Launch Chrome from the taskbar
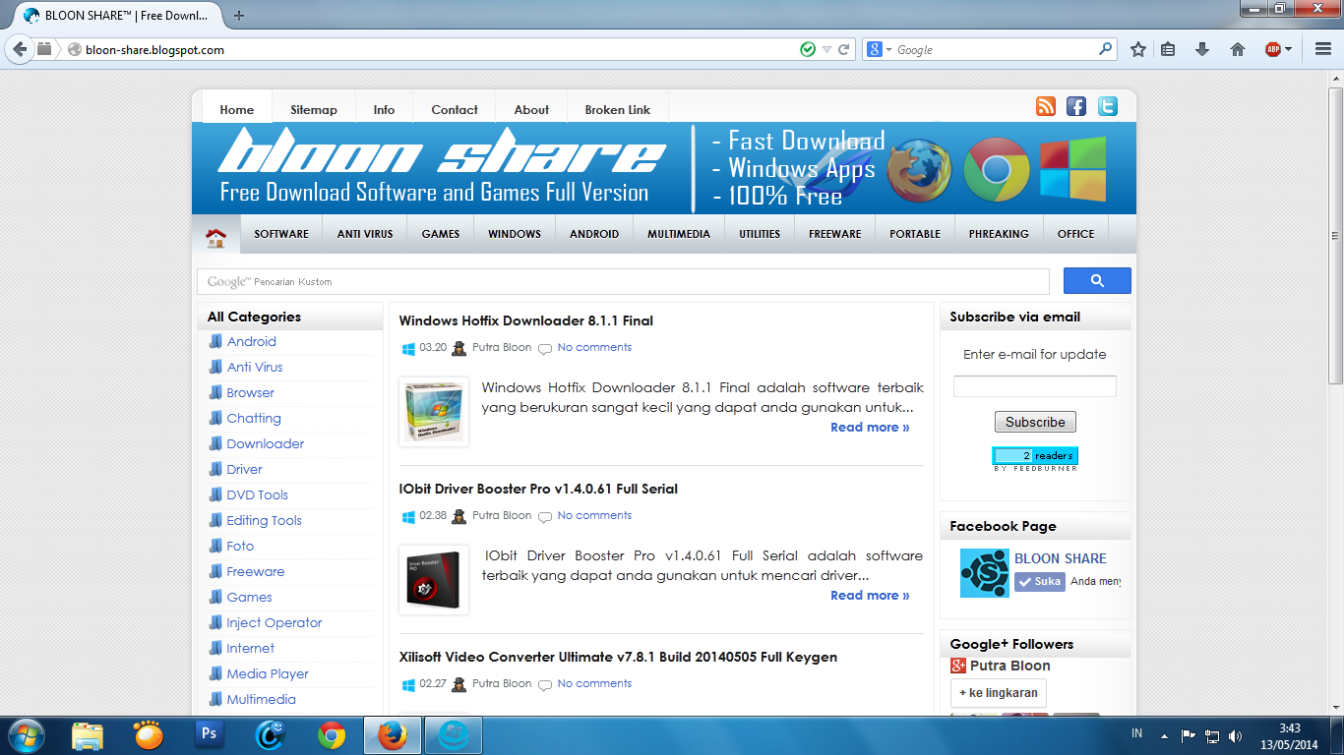 point(332,734)
